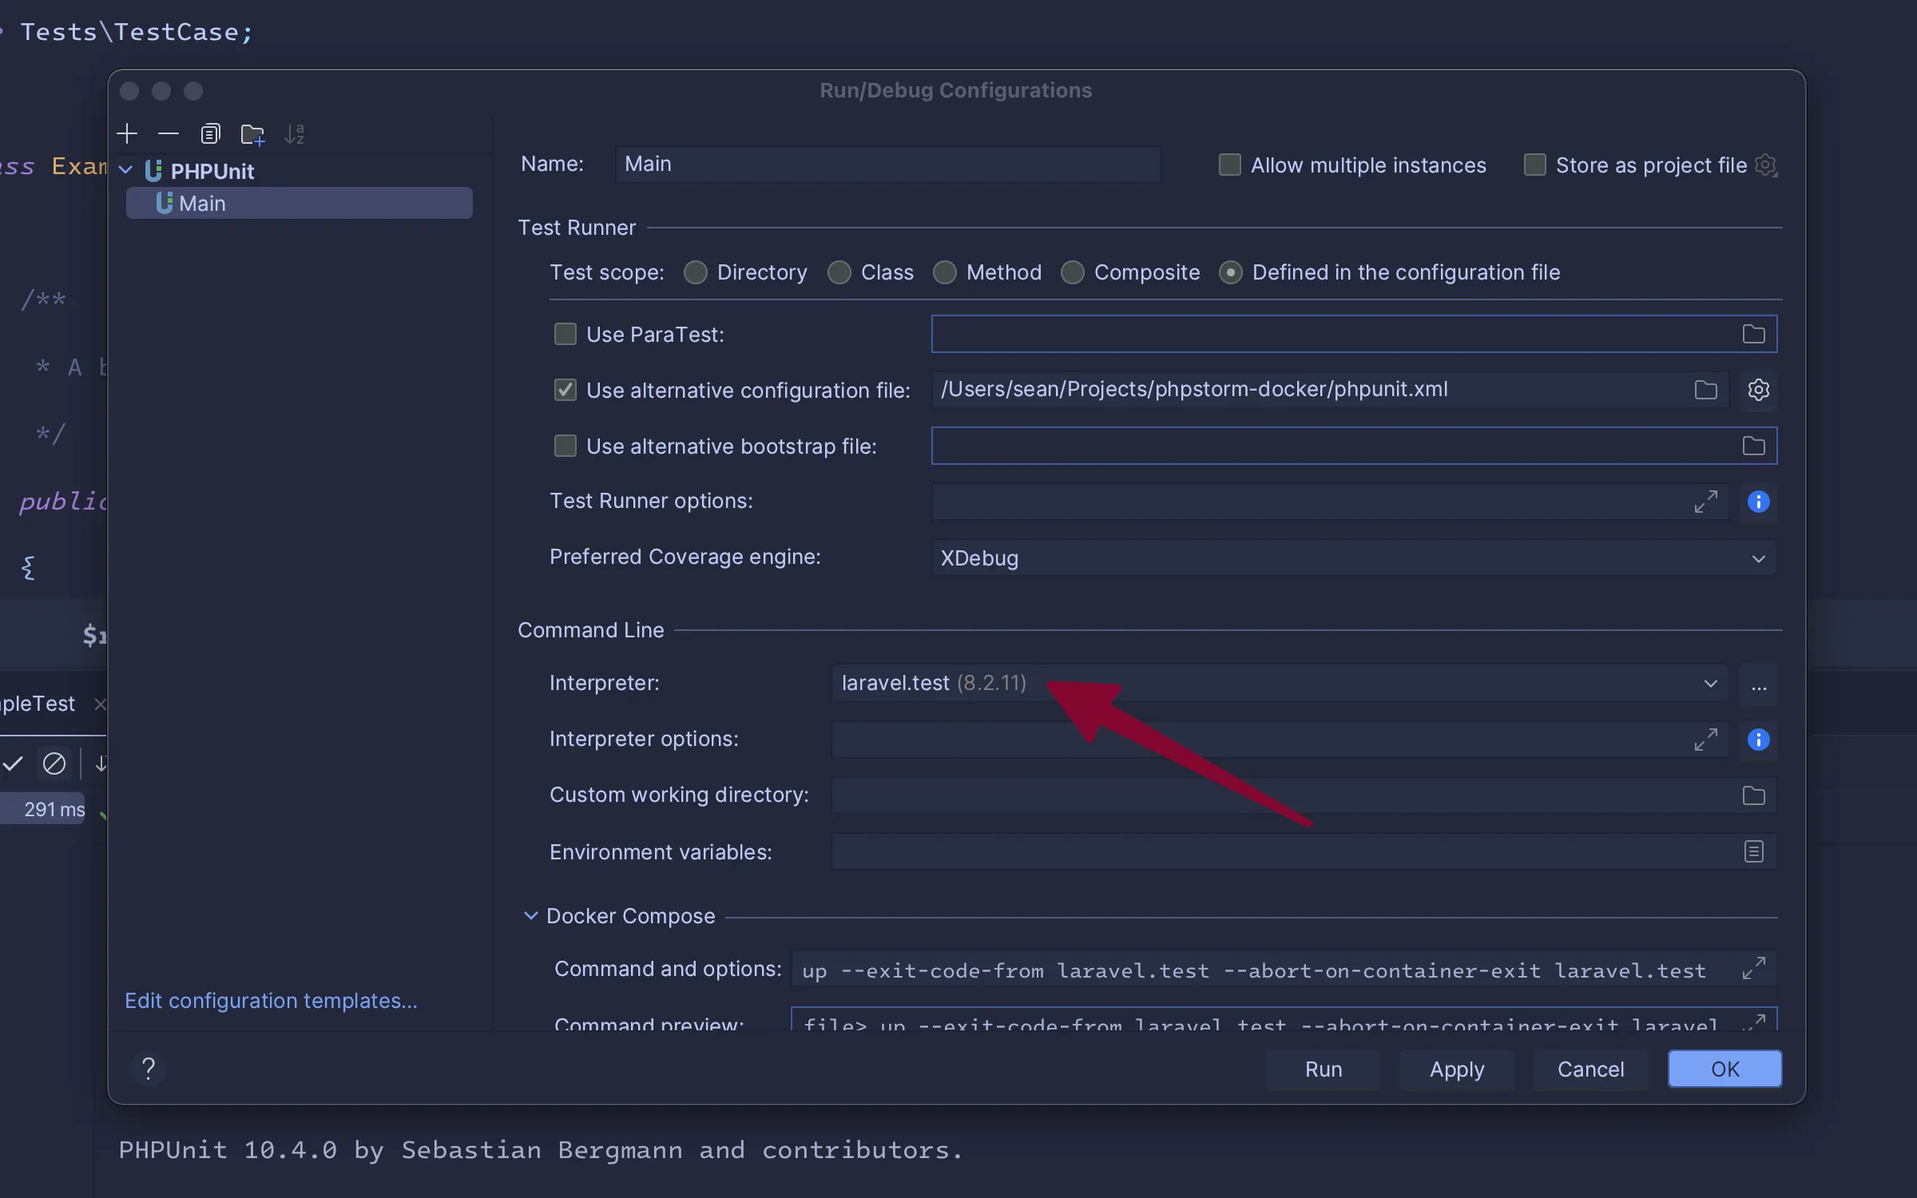1917x1198 pixels.
Task: Enable the Use ParaTest checkbox
Action: [x=565, y=334]
